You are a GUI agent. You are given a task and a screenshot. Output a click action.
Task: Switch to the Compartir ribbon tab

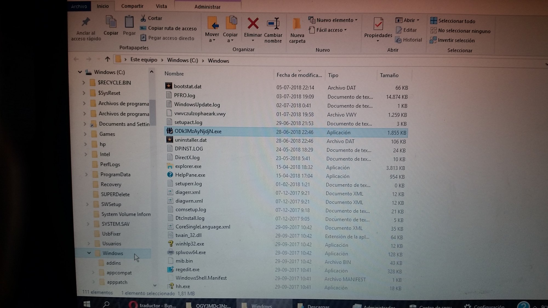pyautogui.click(x=132, y=6)
